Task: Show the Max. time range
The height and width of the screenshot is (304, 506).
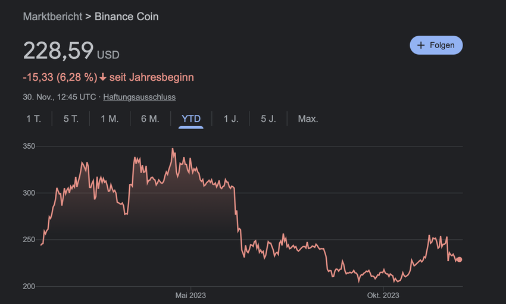Action: (308, 118)
